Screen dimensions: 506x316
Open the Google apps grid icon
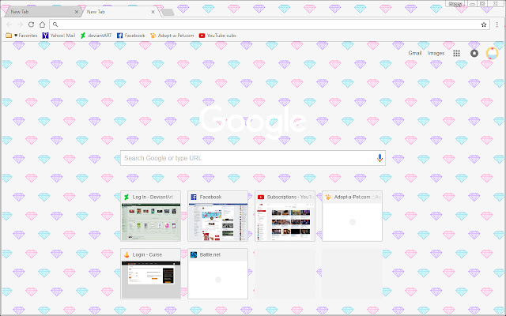pyautogui.click(x=456, y=53)
